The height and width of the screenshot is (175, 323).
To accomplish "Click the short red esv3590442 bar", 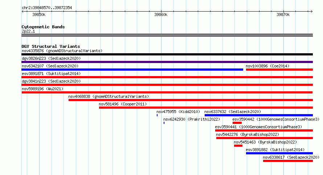I will pos(237,123).
